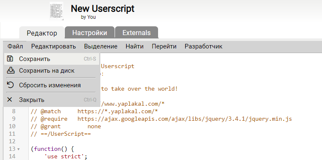The height and width of the screenshot is (160, 322).
Task: Click the Ctrl-S shortcut hint
Action: coord(90,59)
